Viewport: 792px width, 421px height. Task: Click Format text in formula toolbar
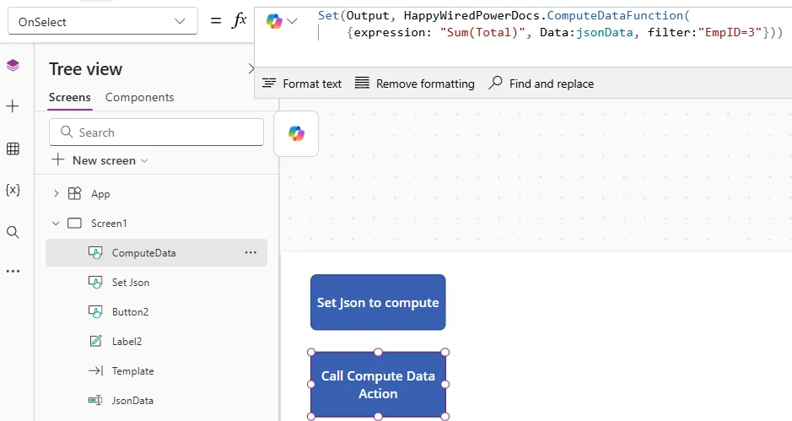302,84
